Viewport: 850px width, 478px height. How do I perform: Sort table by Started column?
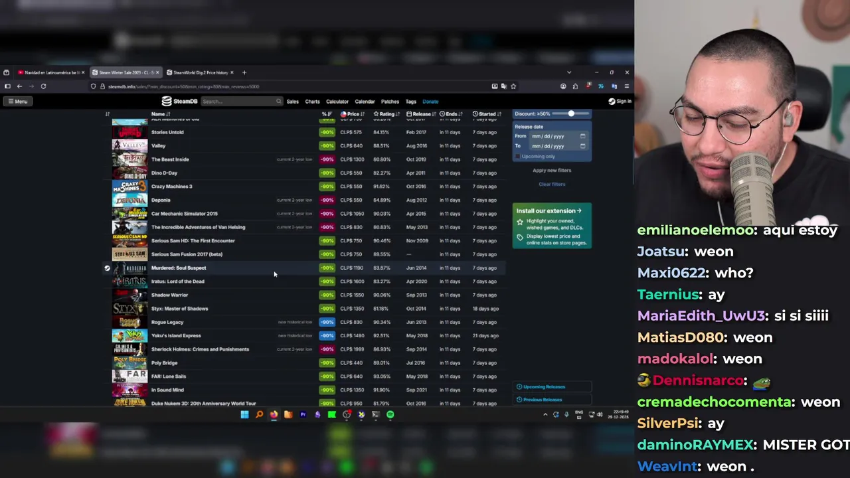tap(487, 114)
